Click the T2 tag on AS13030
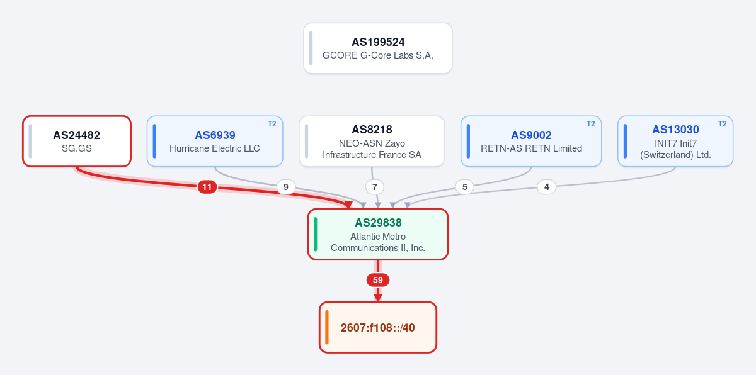The image size is (756, 375). [x=723, y=124]
